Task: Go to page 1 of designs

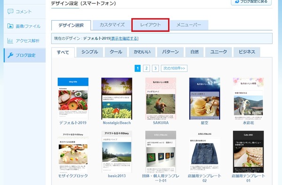Action: (x=138, y=68)
